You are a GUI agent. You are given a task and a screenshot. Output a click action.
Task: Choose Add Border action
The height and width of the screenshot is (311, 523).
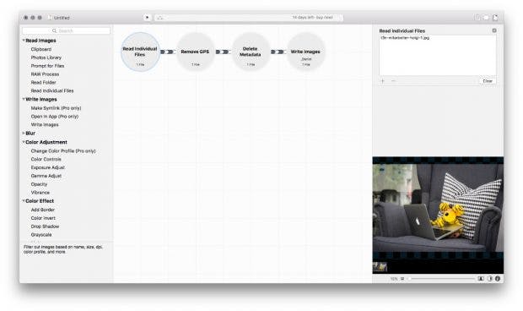point(43,210)
